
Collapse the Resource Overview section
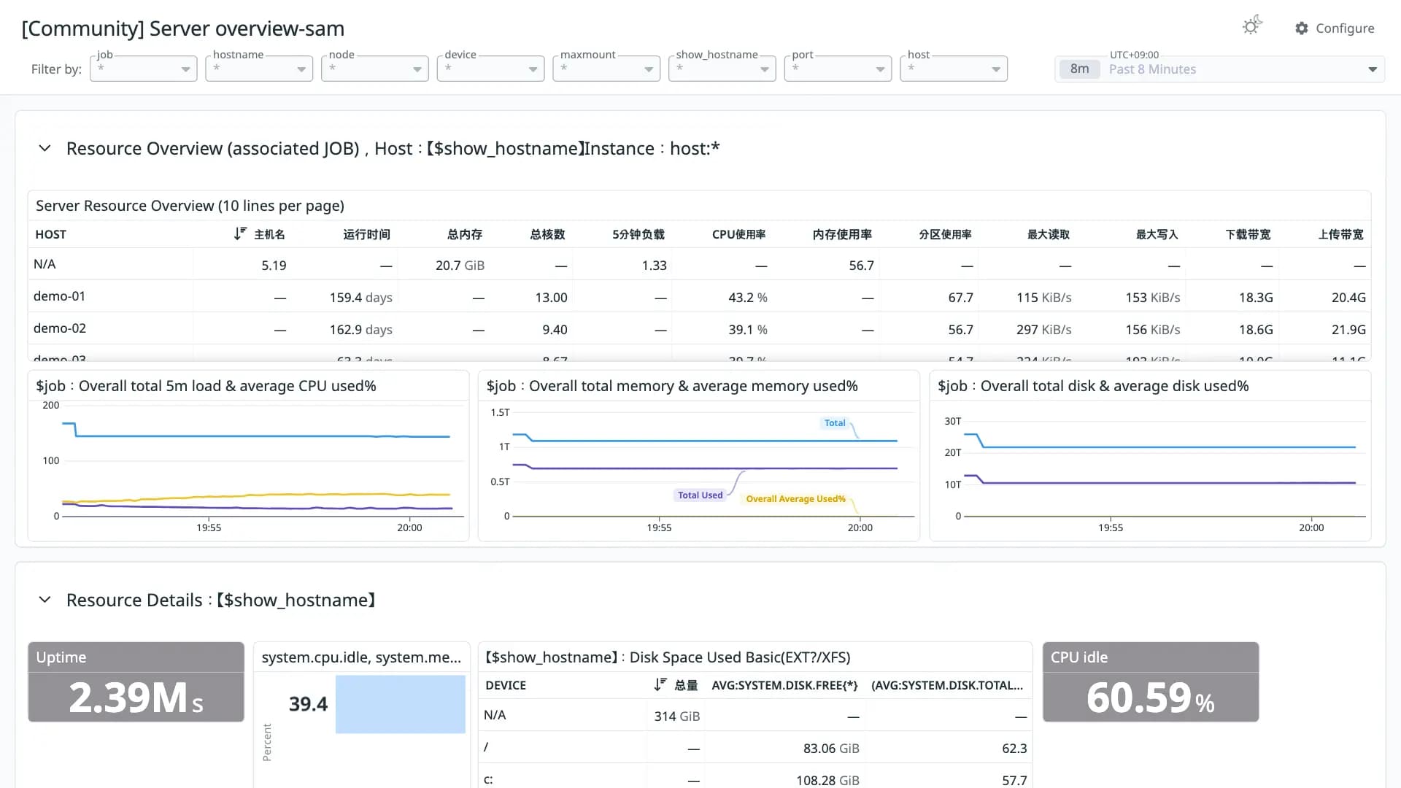click(x=45, y=148)
